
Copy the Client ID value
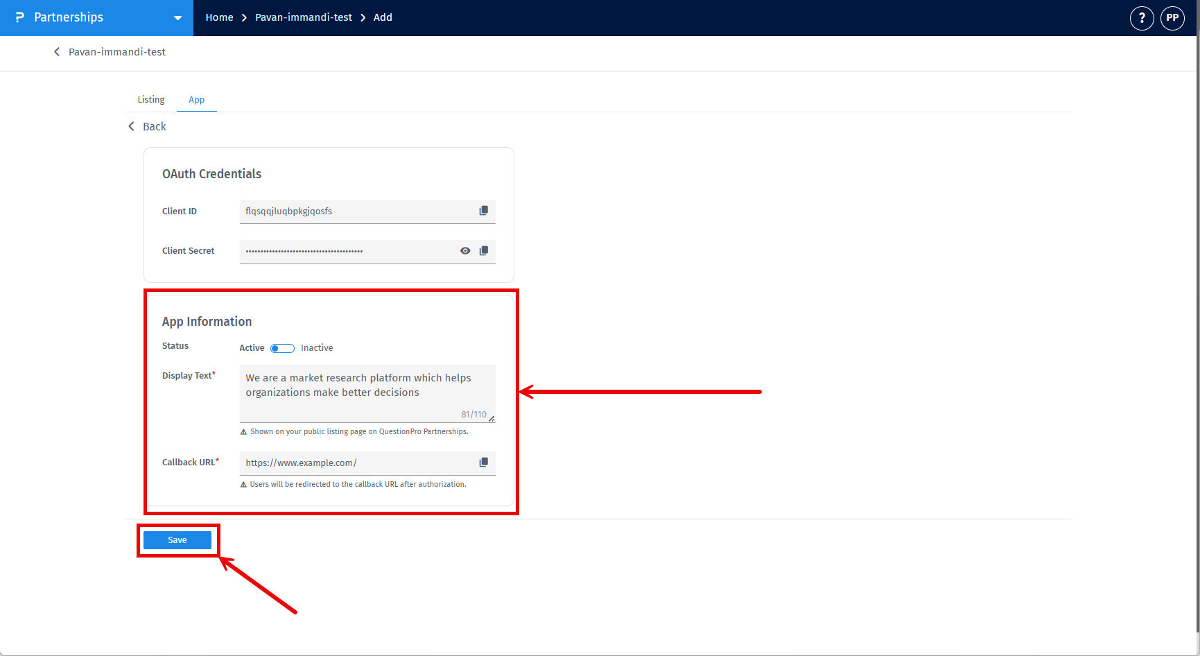click(484, 211)
